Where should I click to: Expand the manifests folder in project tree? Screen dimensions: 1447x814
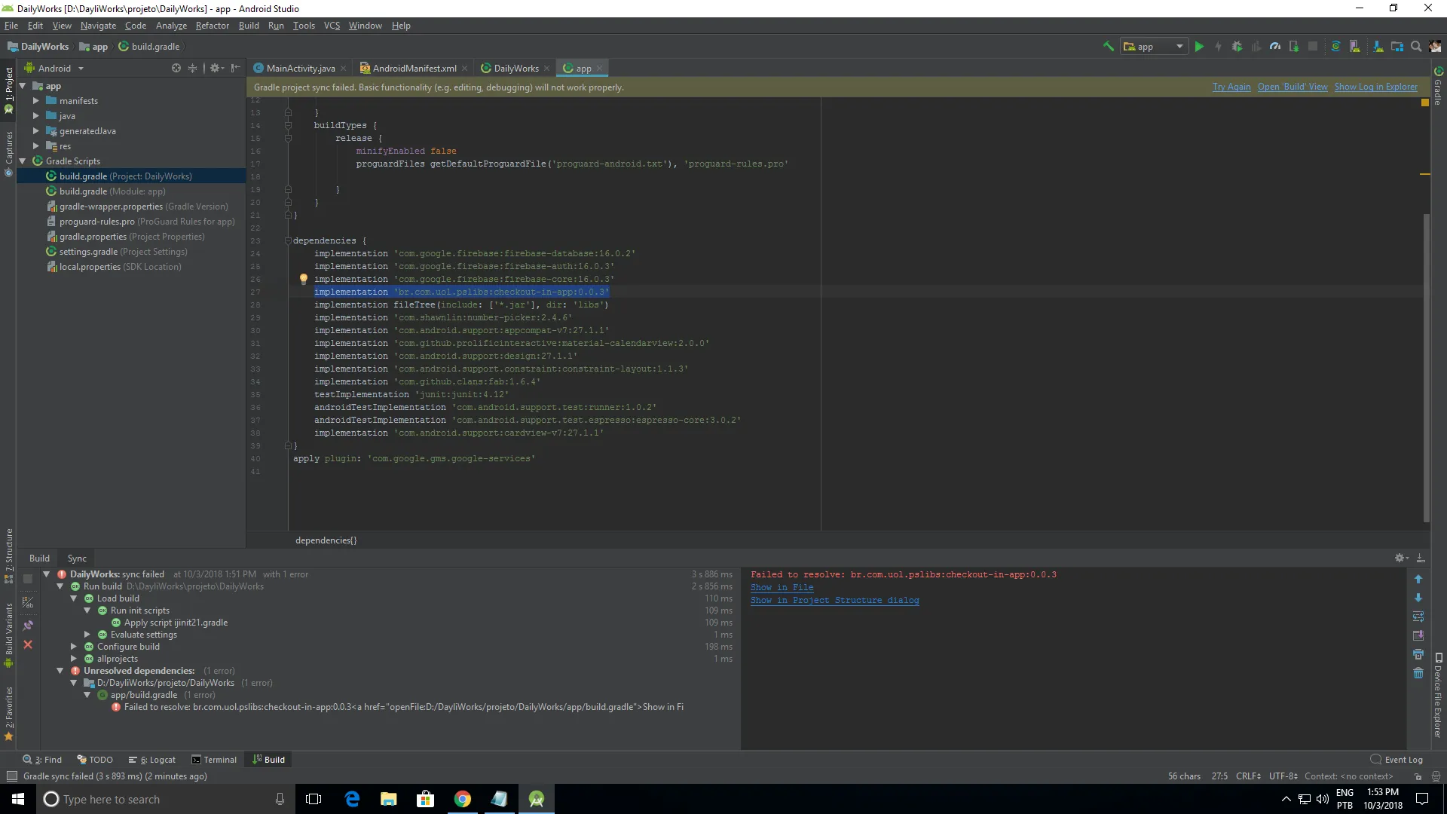click(35, 100)
